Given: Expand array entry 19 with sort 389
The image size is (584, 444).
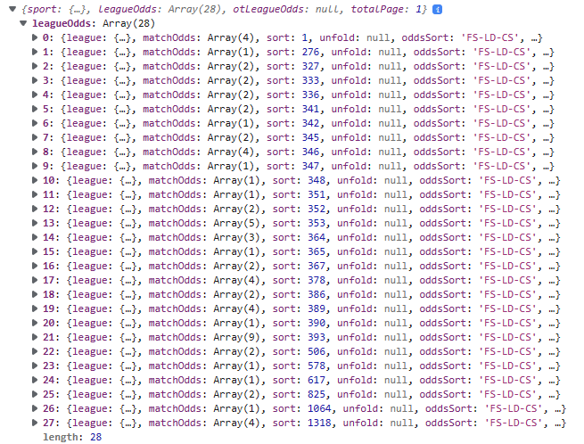Looking at the screenshot, I should pos(35,308).
